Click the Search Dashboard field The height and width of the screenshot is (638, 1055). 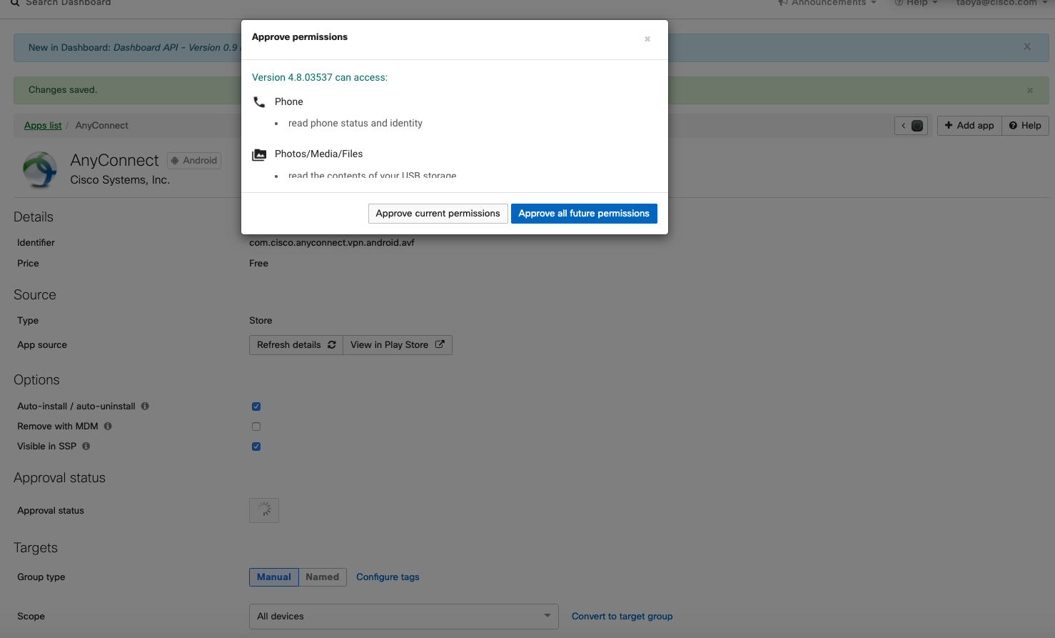69,3
